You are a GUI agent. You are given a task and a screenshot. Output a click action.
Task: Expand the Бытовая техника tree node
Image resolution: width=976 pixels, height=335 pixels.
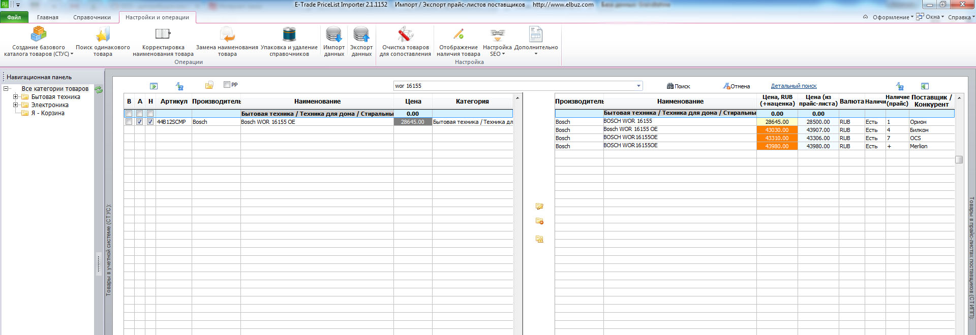[15, 97]
